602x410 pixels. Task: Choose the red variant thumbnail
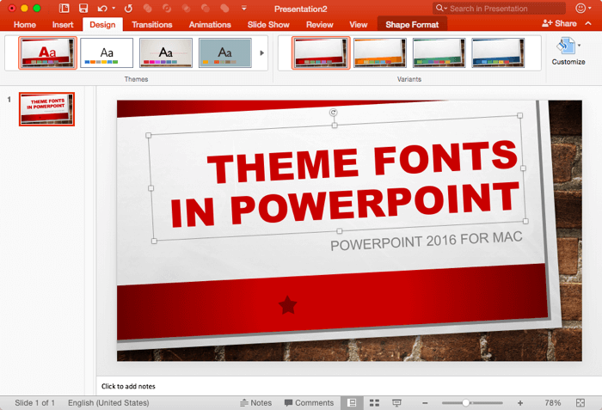pyautogui.click(x=321, y=52)
